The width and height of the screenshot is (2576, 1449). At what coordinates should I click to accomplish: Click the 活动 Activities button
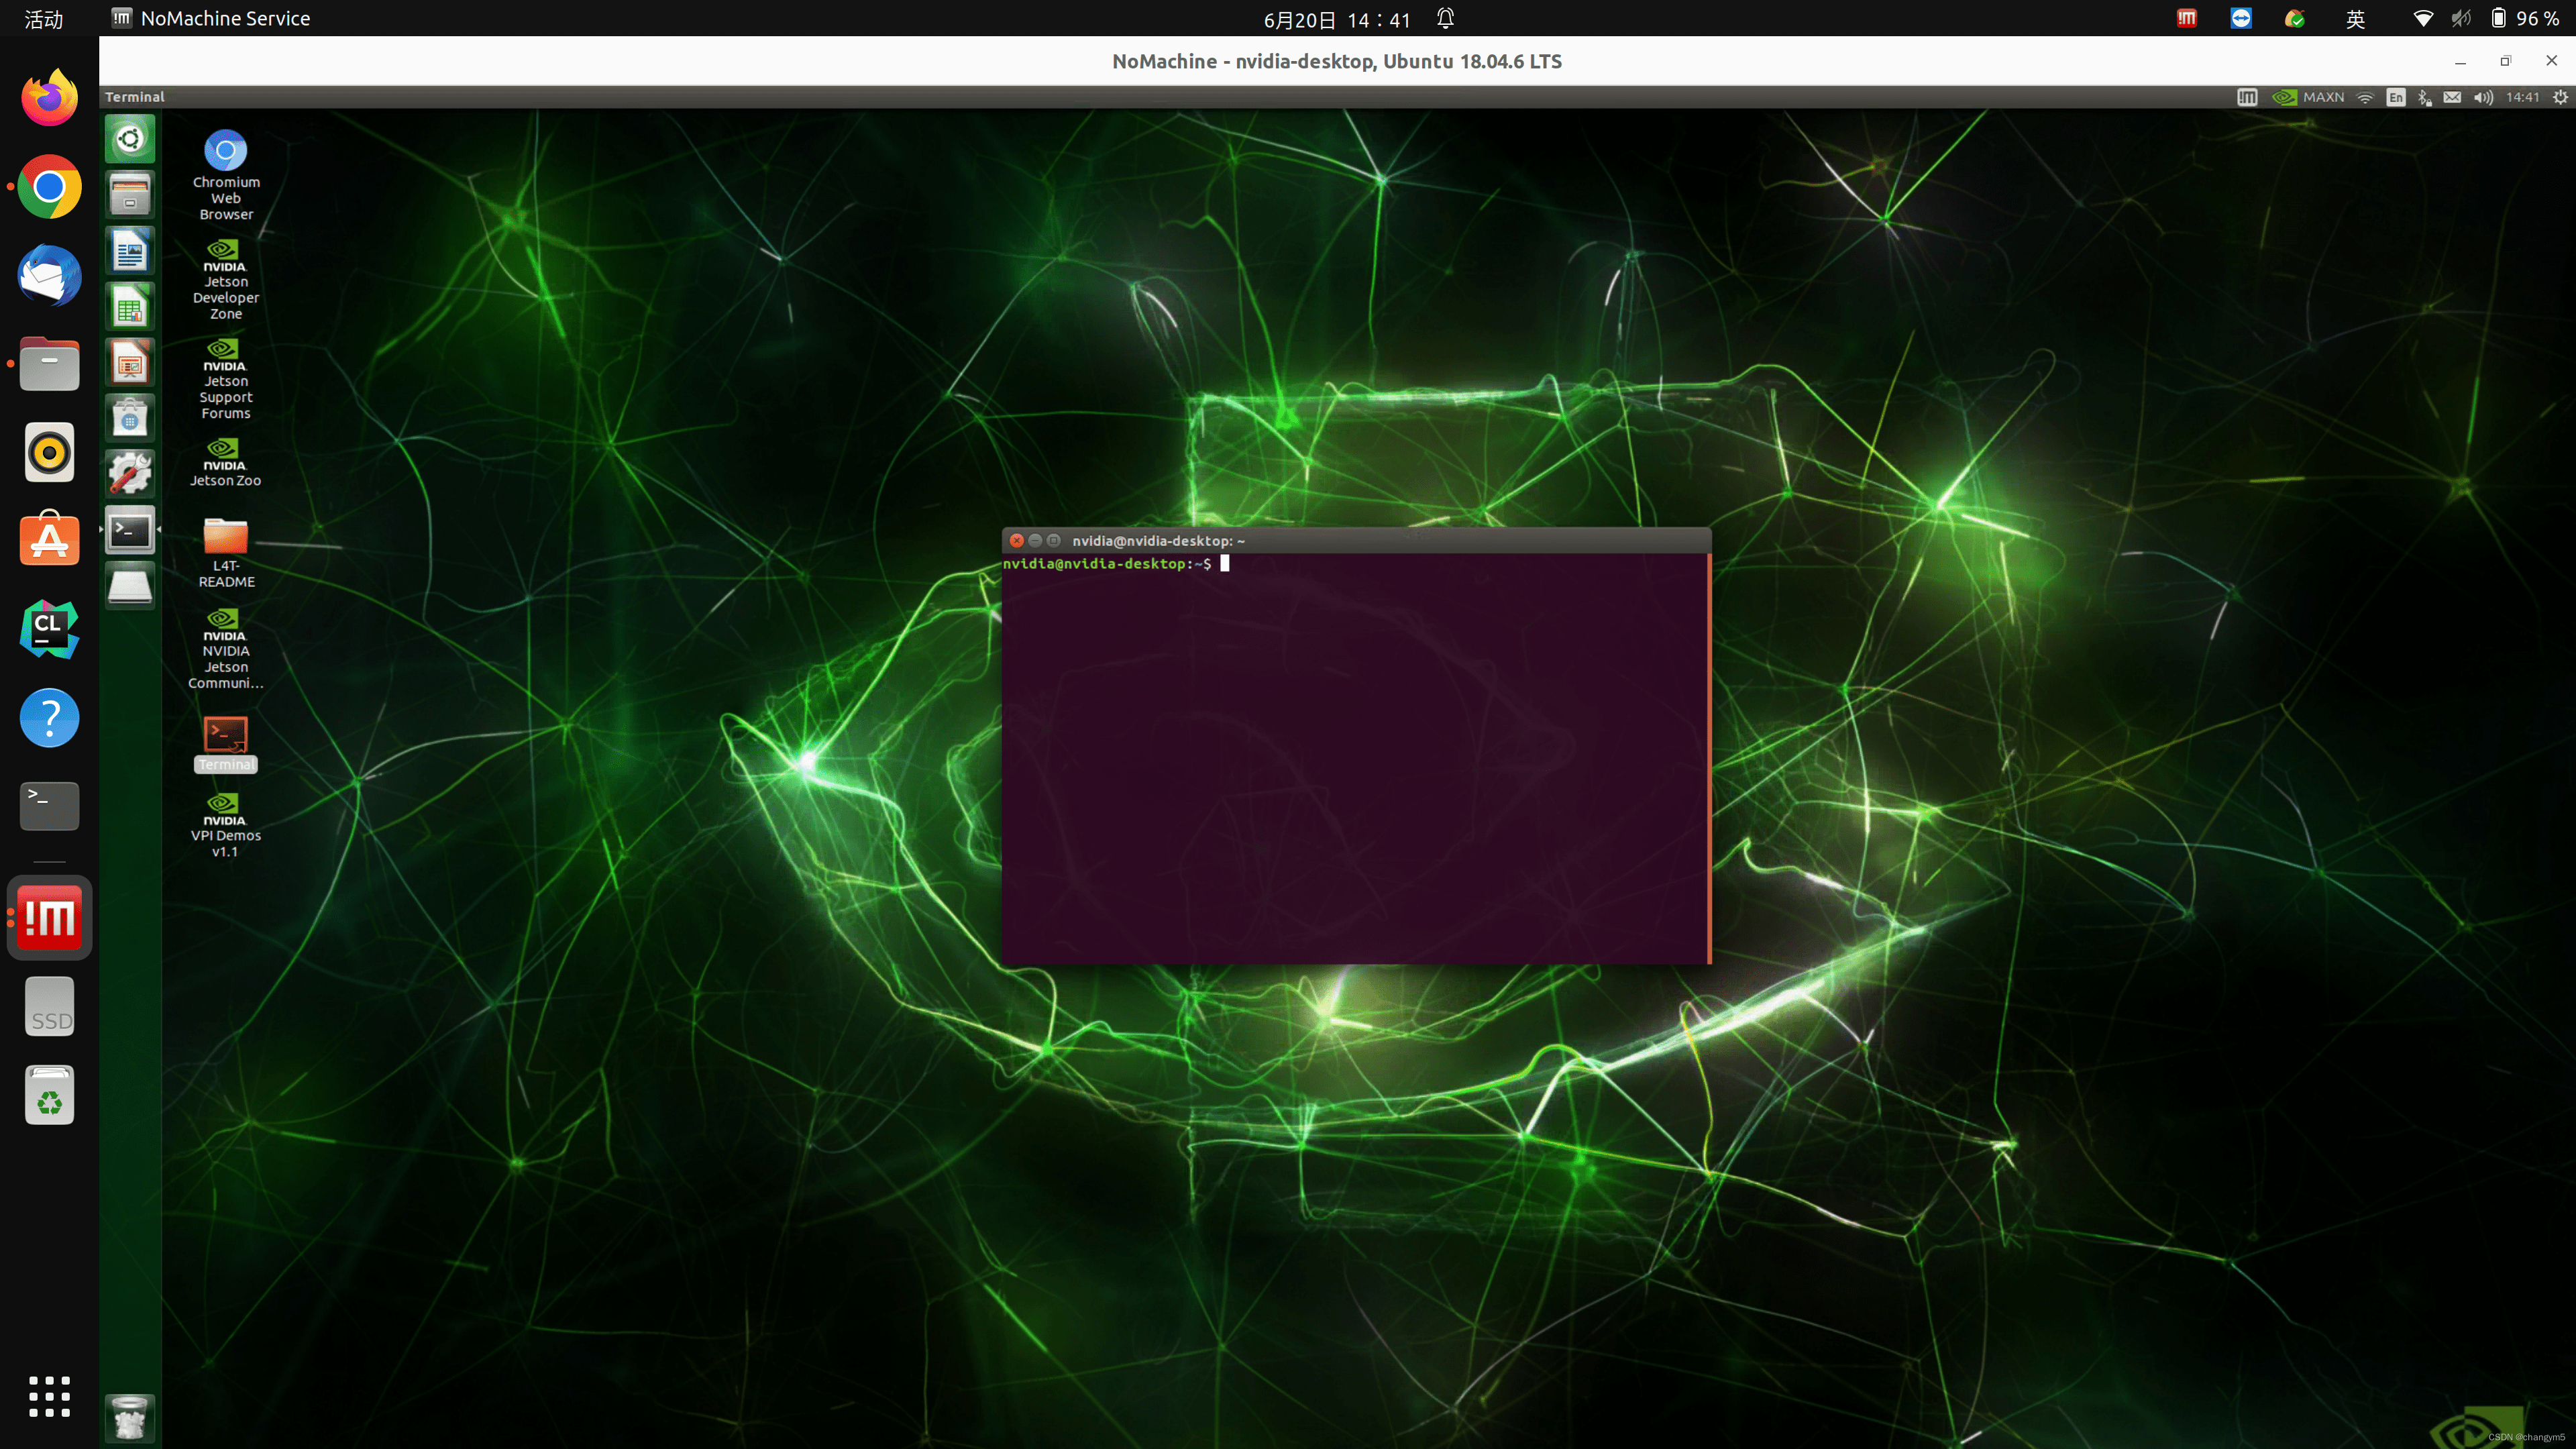click(x=43, y=19)
